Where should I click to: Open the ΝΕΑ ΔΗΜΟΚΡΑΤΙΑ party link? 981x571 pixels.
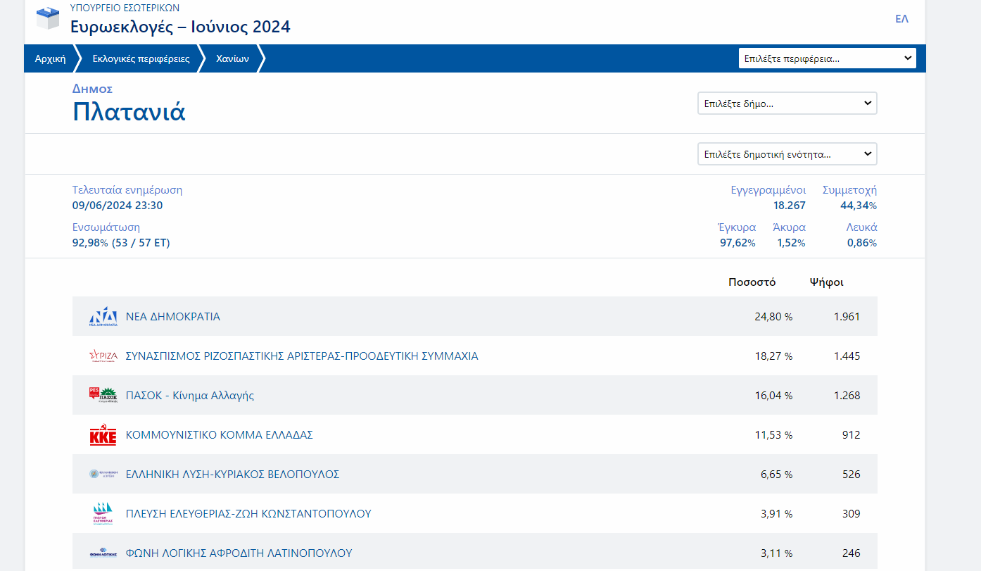pos(172,317)
